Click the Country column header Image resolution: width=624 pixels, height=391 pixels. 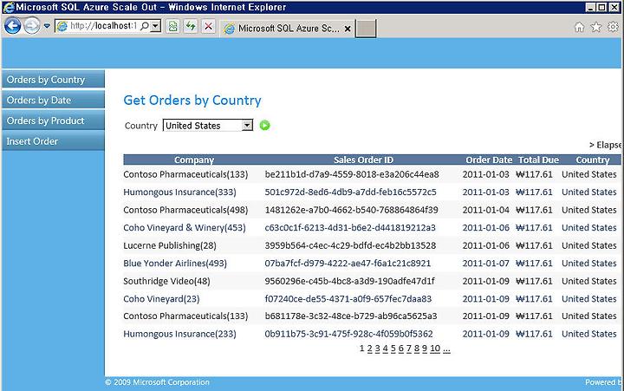[x=593, y=160]
